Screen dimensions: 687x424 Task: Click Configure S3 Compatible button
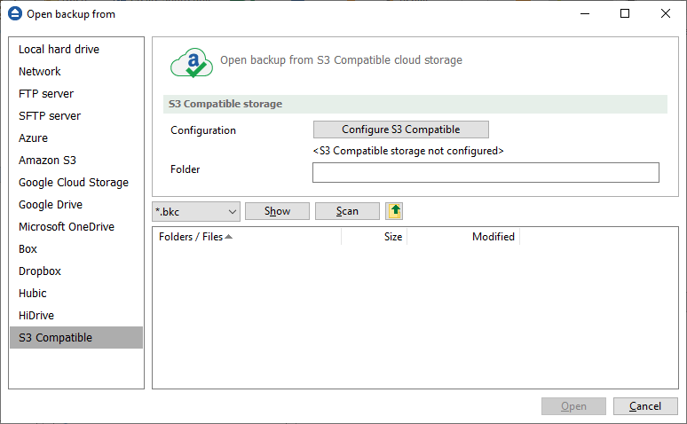click(x=401, y=130)
